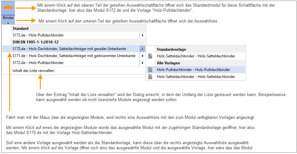Viewport: 297px width, 154px height.
Task: Select S172.de Holz-Pultdachbinder under Standard
Action: pos(73,35)
